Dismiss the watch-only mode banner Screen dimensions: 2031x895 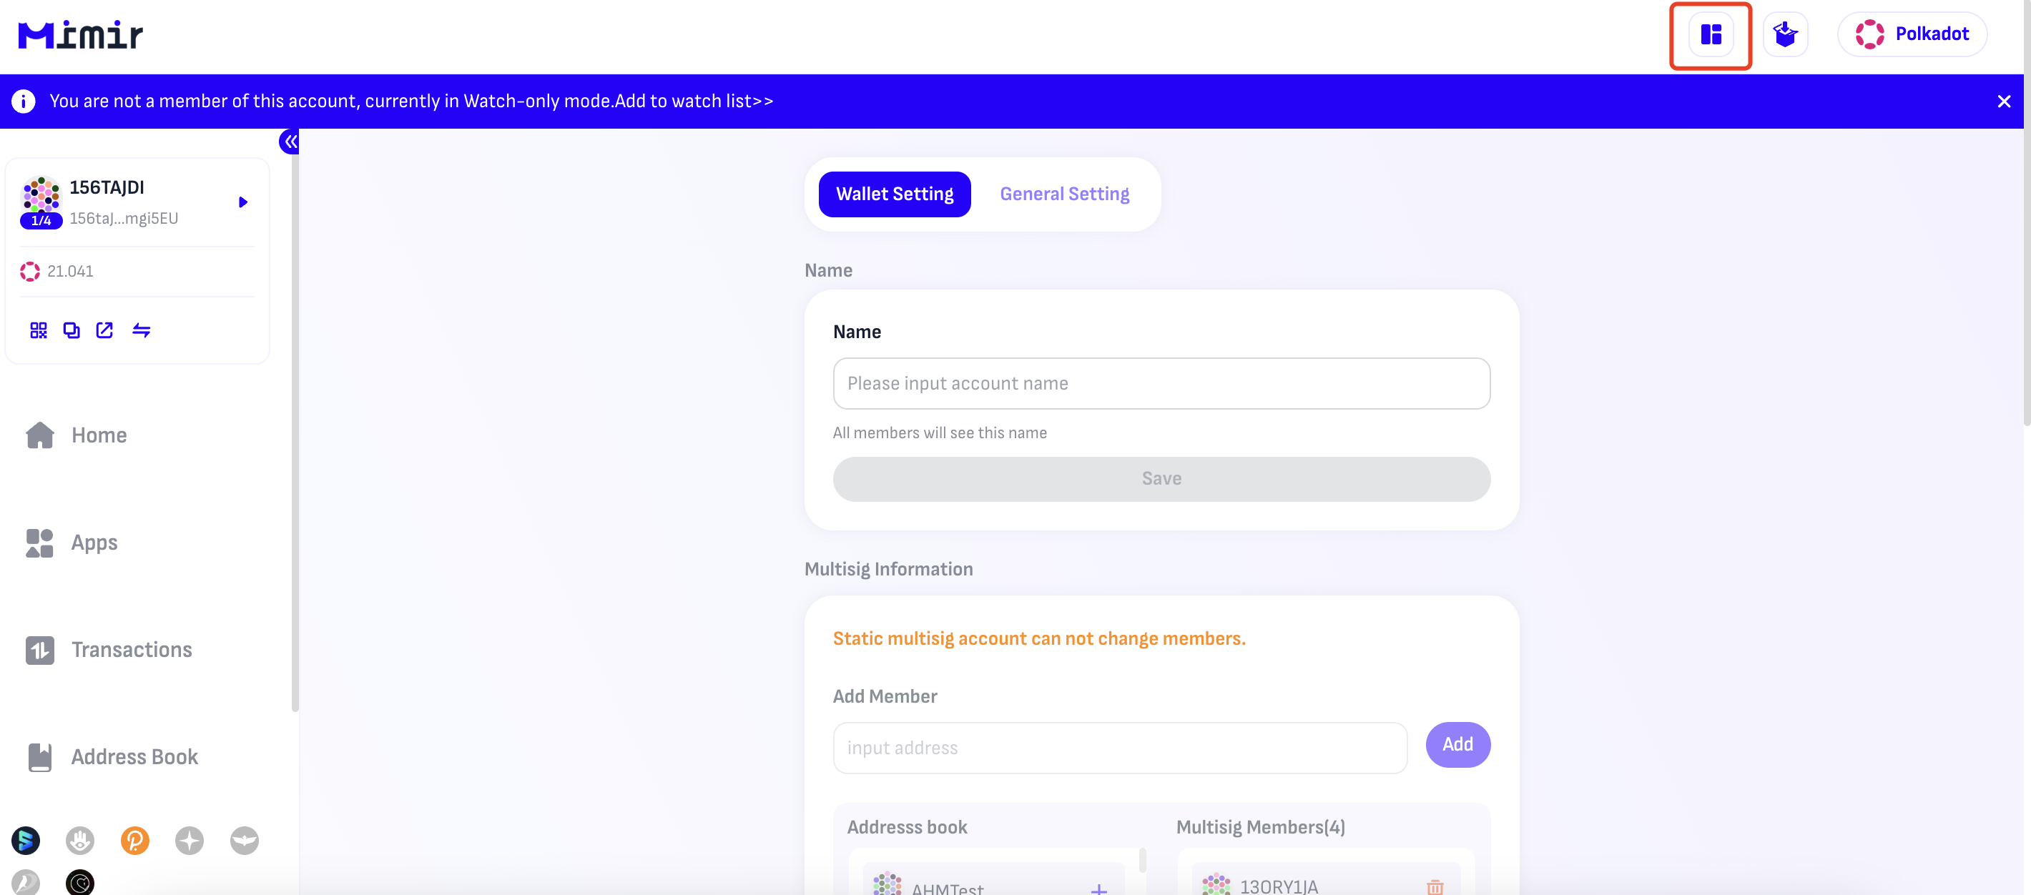click(x=2003, y=102)
